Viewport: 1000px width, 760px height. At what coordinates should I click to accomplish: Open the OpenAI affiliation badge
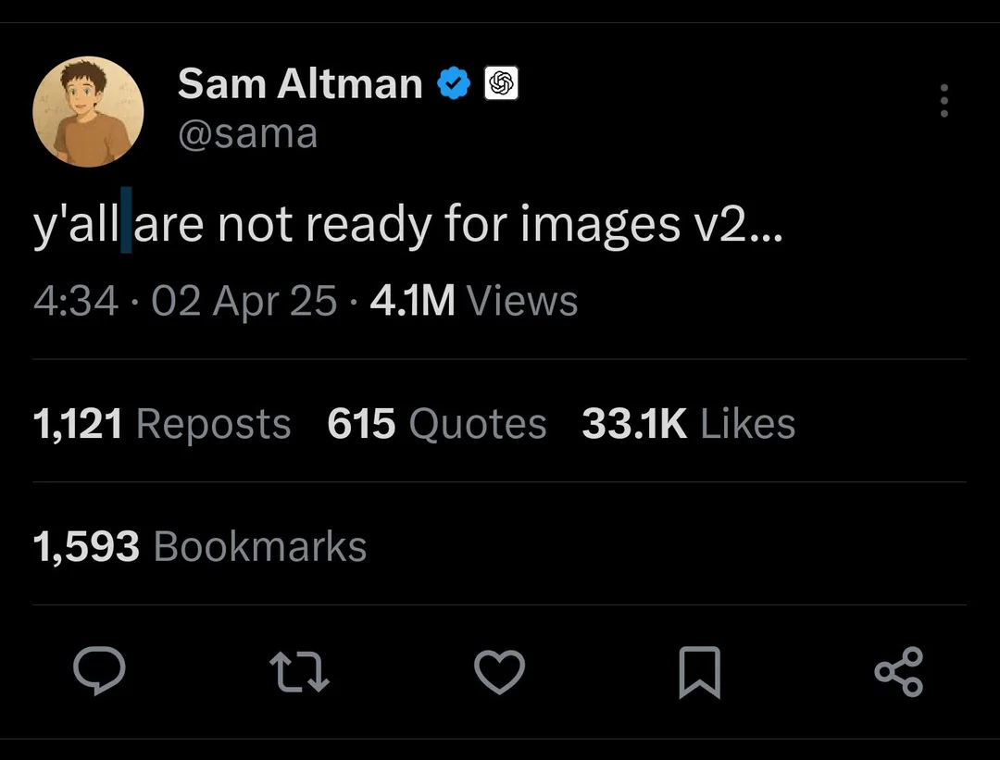pos(501,82)
